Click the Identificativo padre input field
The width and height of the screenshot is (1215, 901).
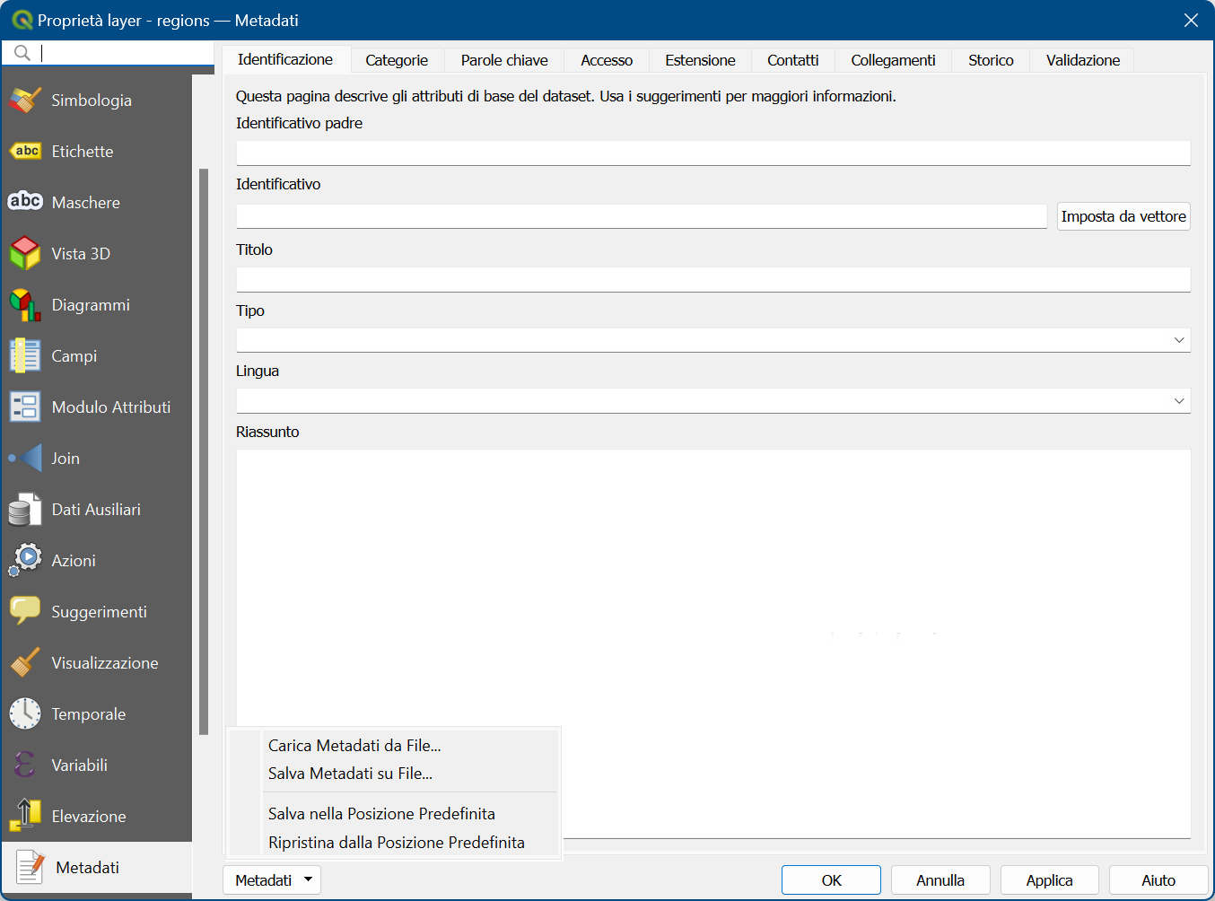[713, 153]
